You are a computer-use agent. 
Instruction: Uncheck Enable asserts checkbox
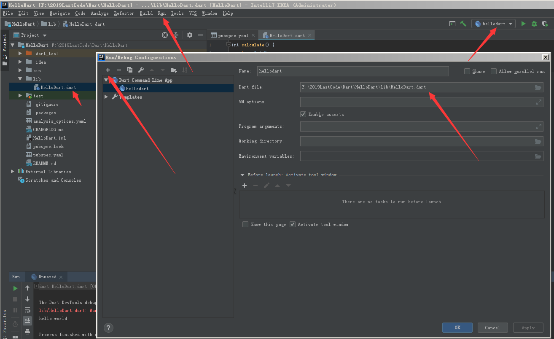tap(303, 114)
